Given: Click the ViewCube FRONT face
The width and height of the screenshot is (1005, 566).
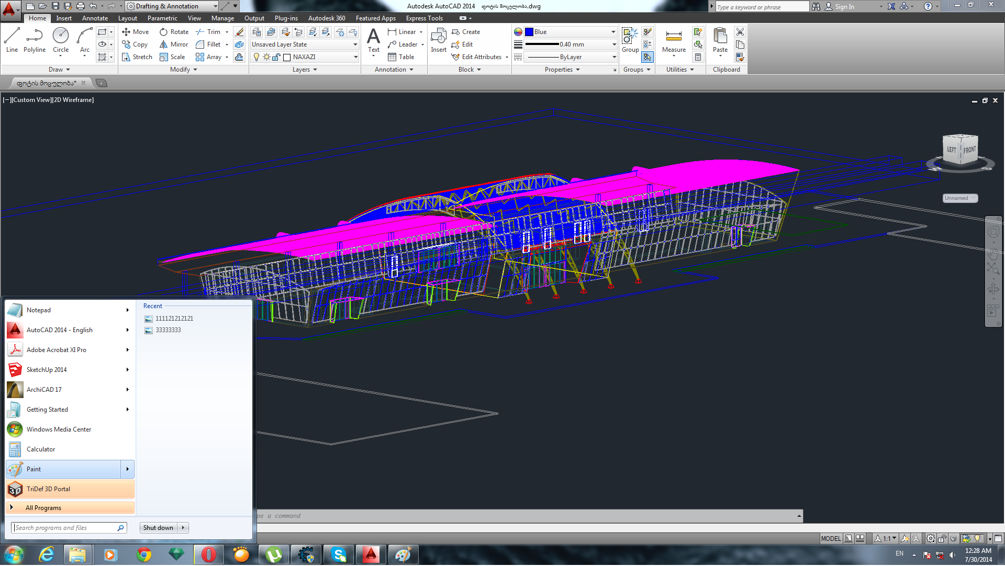Looking at the screenshot, I should (969, 150).
